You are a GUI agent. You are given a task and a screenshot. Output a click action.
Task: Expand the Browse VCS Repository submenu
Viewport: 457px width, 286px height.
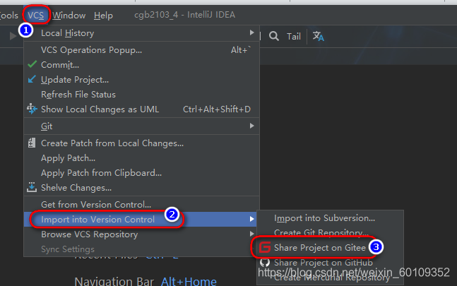[x=252, y=234]
